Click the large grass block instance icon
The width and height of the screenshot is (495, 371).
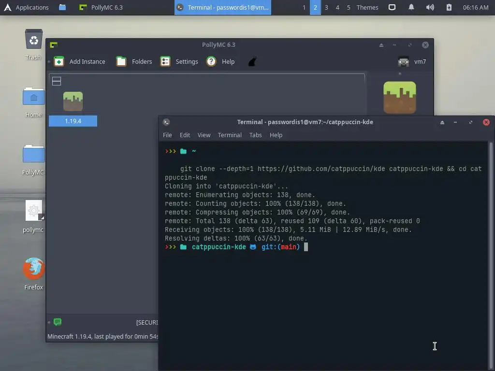400,98
